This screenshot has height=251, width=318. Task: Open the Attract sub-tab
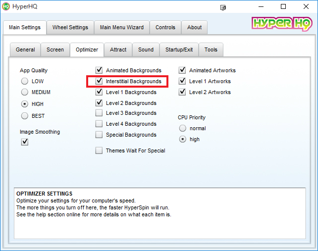[118, 50]
